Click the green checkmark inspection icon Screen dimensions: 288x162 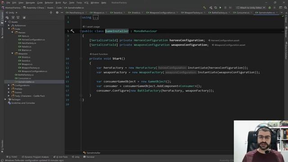[x=283, y=17]
